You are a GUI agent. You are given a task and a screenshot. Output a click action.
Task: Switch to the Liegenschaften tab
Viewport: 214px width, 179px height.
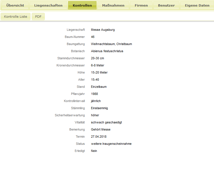tap(48, 5)
